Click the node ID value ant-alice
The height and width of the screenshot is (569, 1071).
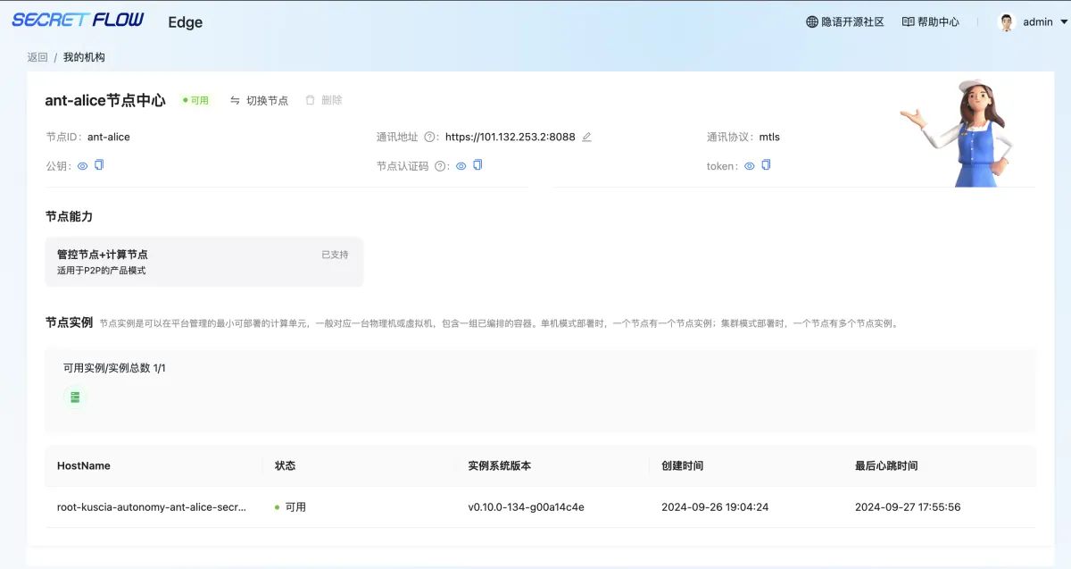coord(109,137)
